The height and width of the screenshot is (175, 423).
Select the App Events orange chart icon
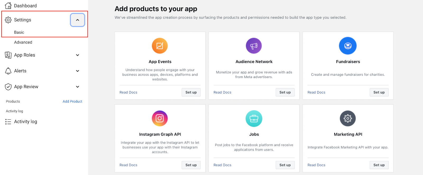(160, 46)
